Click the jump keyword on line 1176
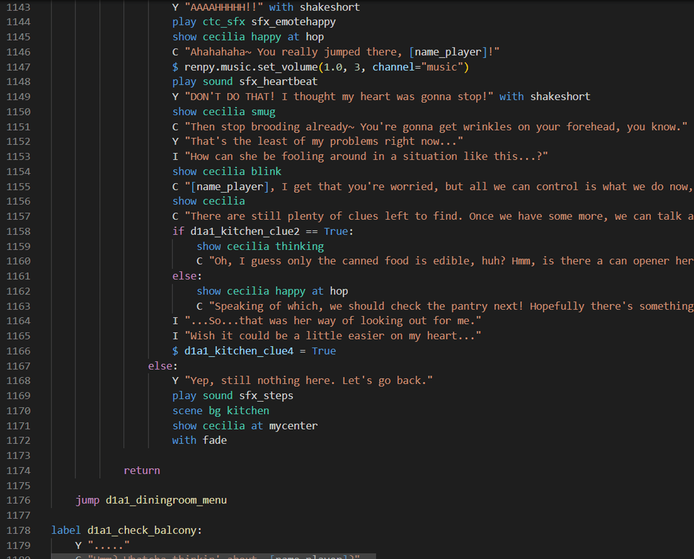This screenshot has height=559, width=694. pos(87,500)
